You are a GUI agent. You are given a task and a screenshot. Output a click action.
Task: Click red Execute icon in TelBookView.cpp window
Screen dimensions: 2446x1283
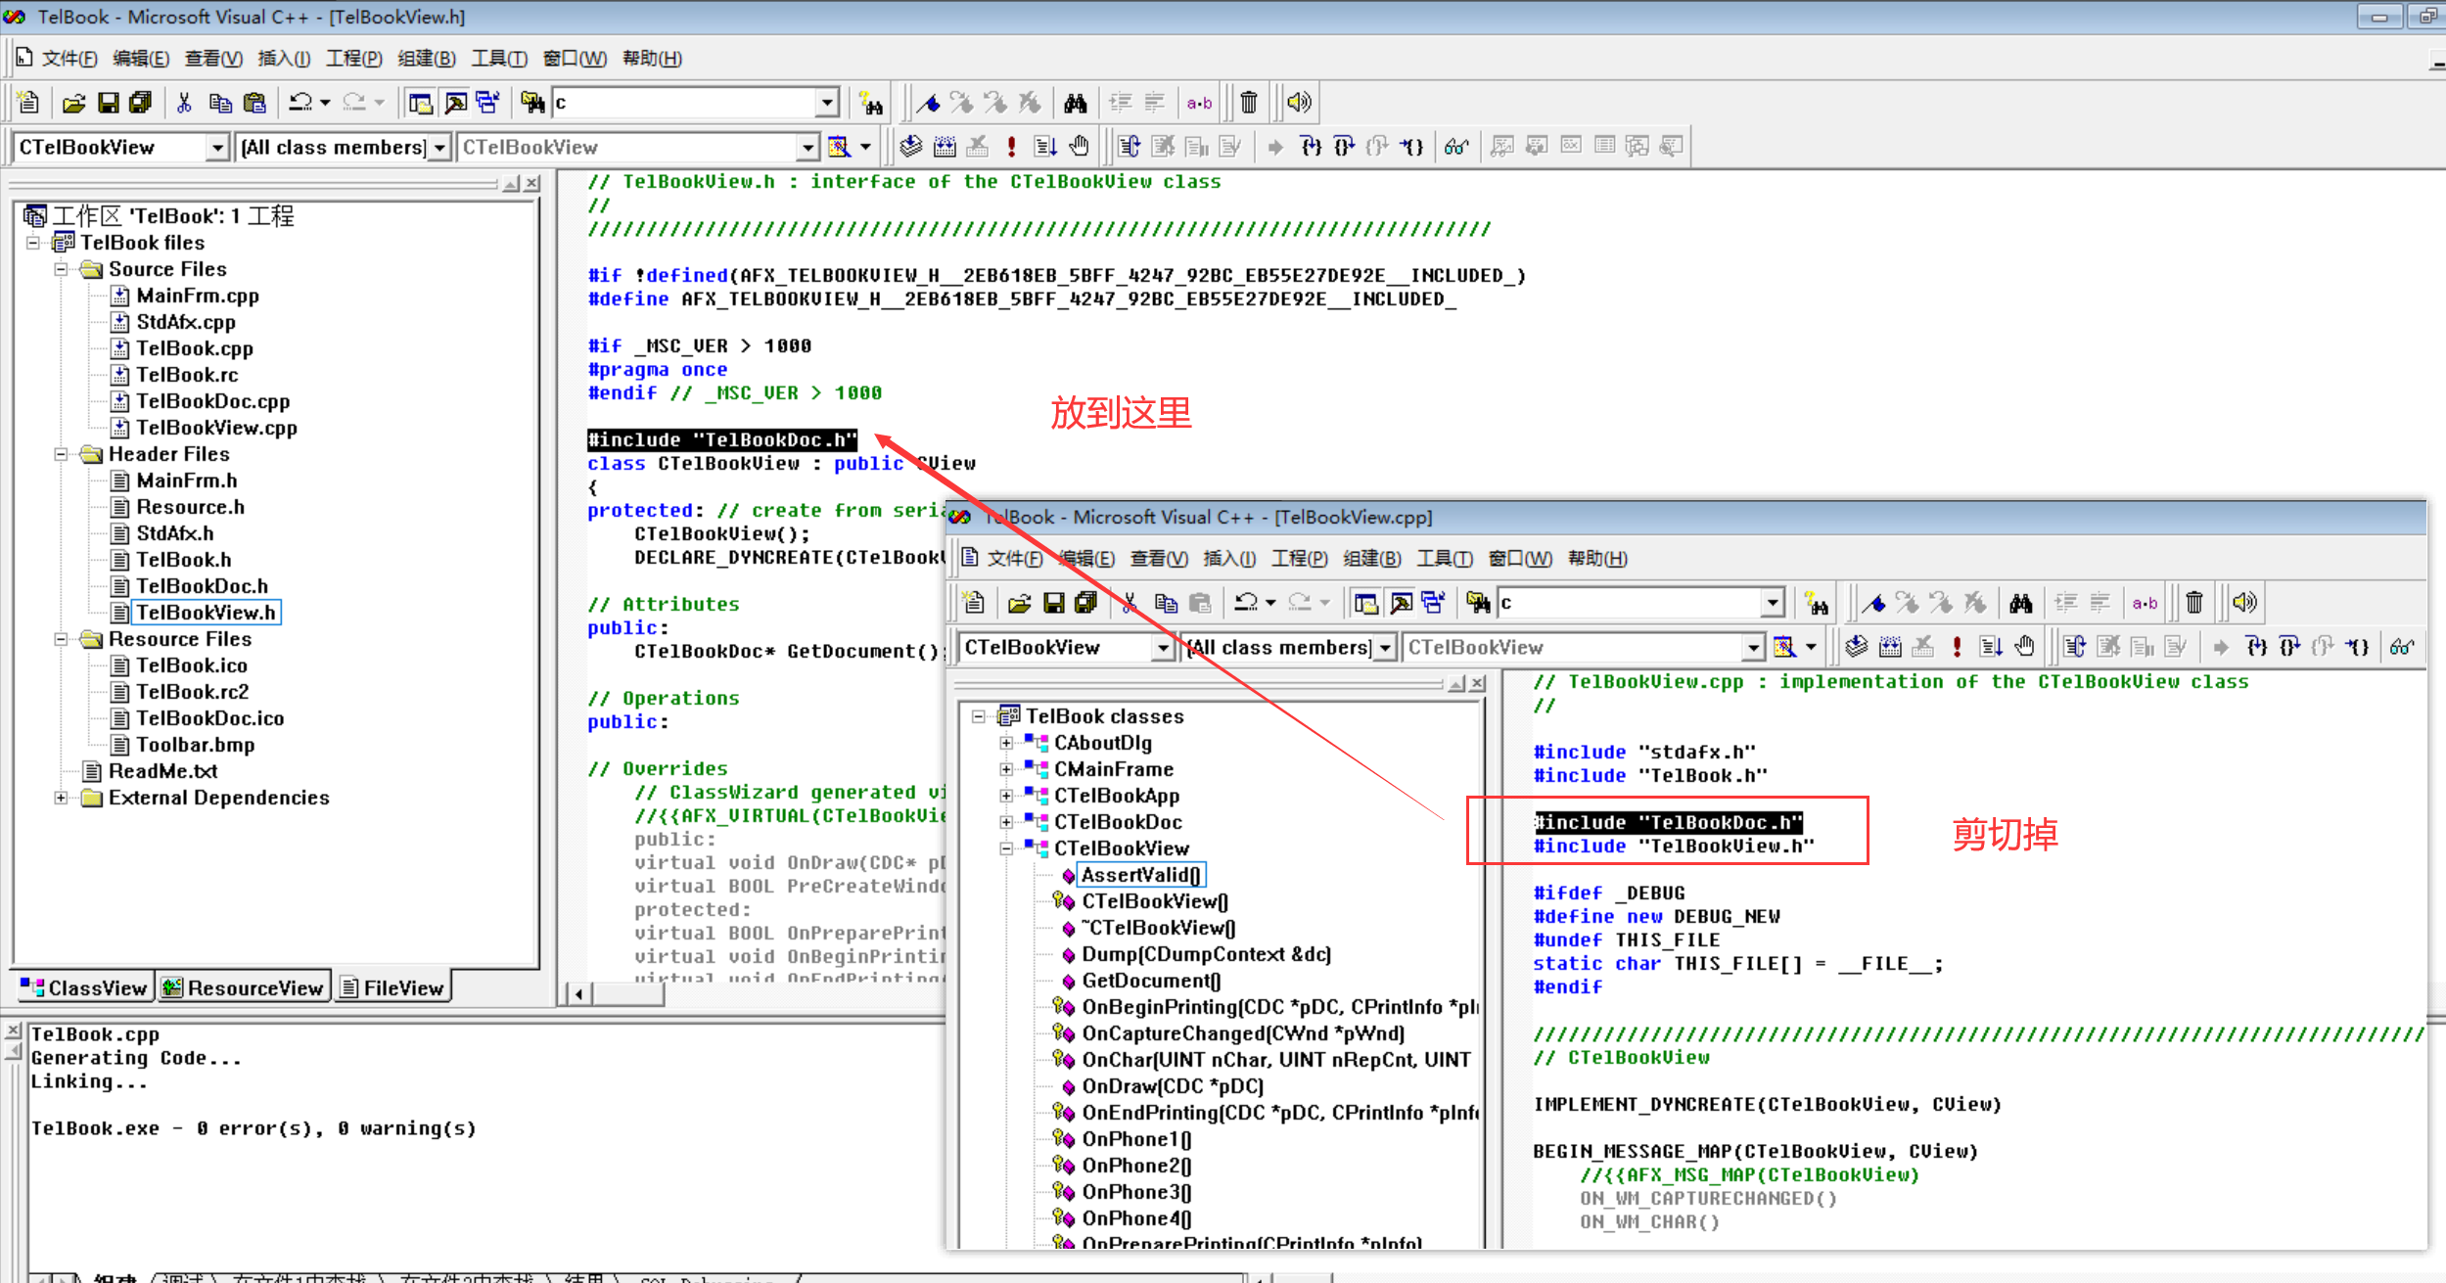coord(1957,646)
